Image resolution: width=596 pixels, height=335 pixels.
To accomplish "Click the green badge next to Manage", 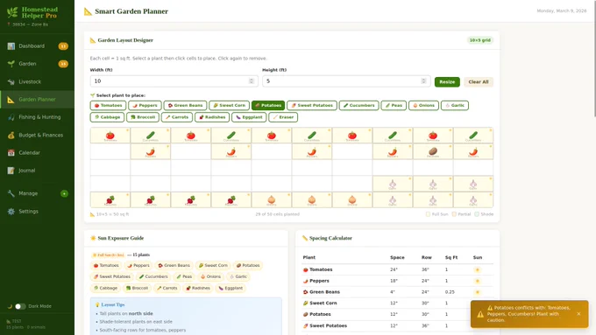I will [x=64, y=194].
